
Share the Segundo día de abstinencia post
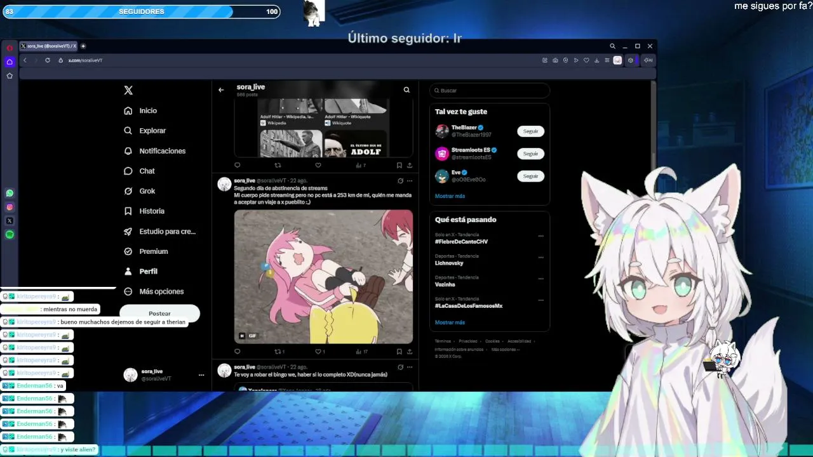(410, 352)
